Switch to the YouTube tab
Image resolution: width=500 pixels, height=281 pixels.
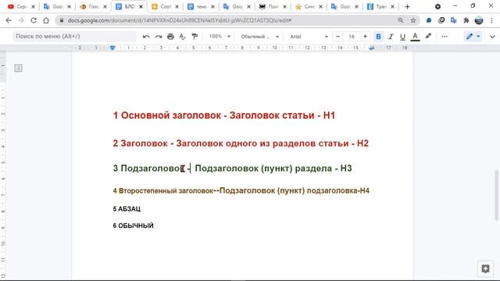tap(21, 7)
